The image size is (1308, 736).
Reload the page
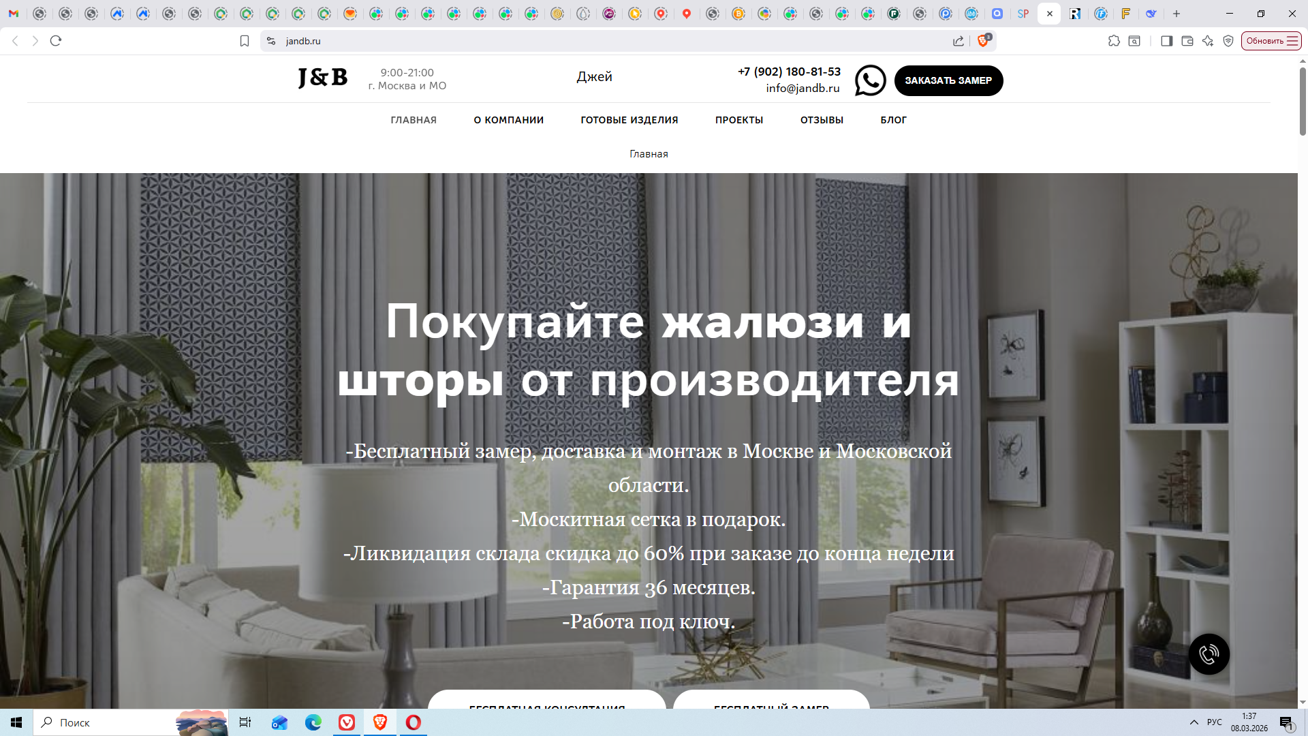click(x=56, y=41)
